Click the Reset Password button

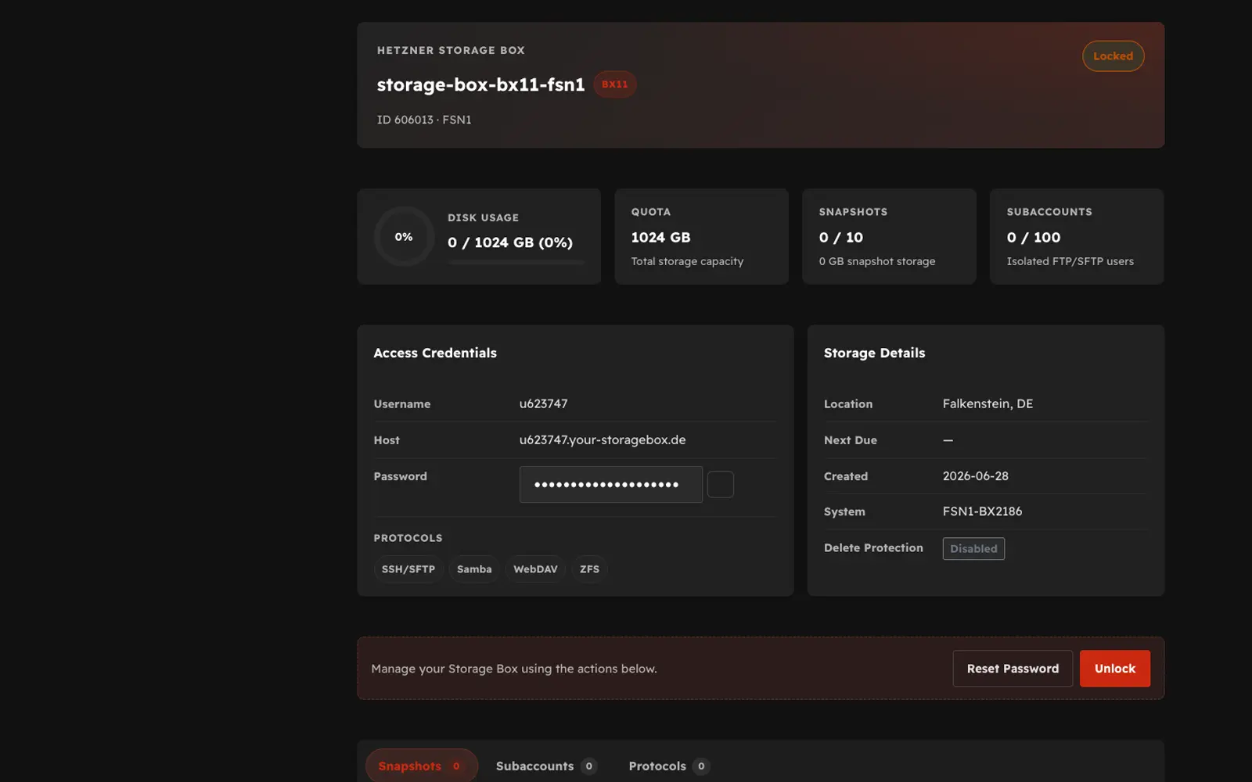[1013, 669]
